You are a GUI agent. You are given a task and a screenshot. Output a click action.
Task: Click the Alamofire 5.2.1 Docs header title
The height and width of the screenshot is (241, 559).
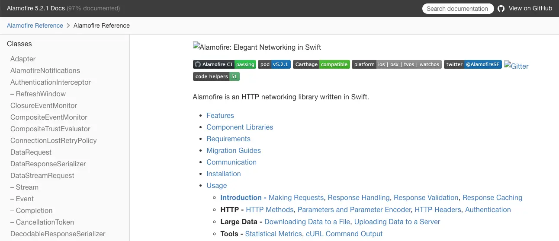tap(36, 8)
